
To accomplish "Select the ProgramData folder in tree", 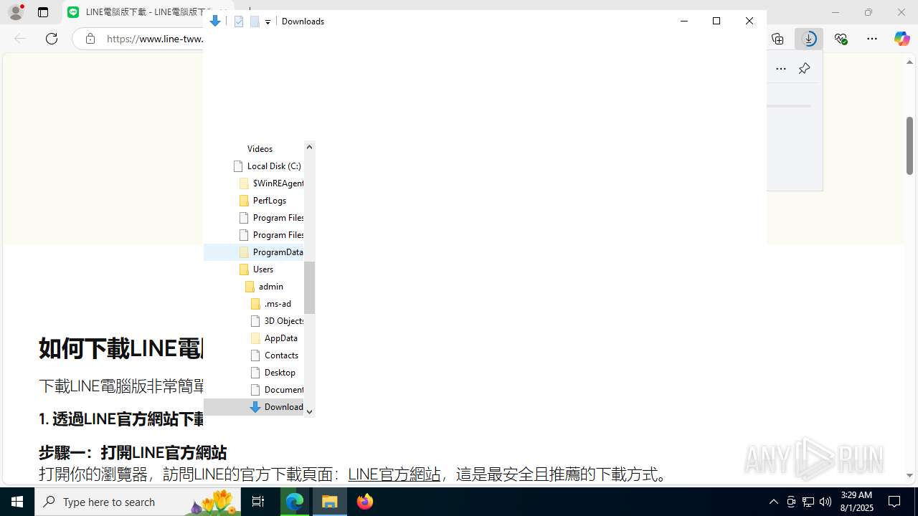I will tap(278, 252).
